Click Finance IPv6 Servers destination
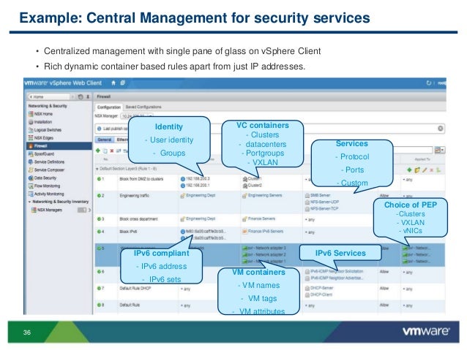 click(263, 232)
